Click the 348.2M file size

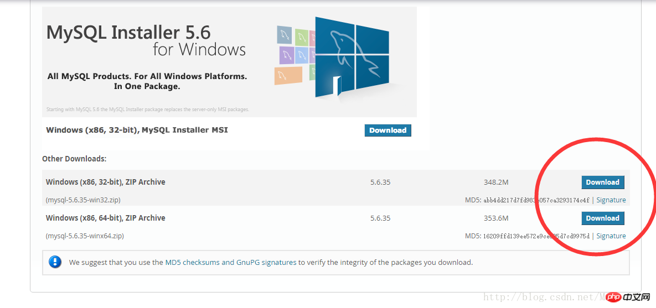(496, 182)
